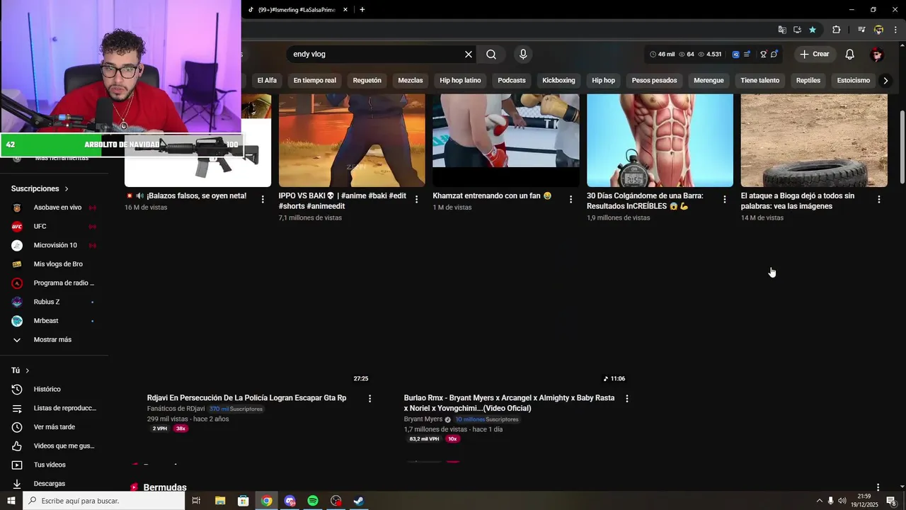Screen dimensions: 906x510
Task: Show more filter chips with right arrow
Action: pos(885,81)
